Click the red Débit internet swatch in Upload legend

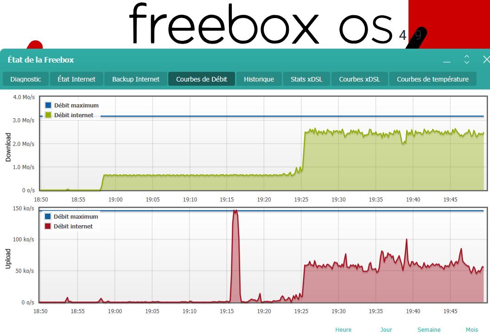[48, 226]
